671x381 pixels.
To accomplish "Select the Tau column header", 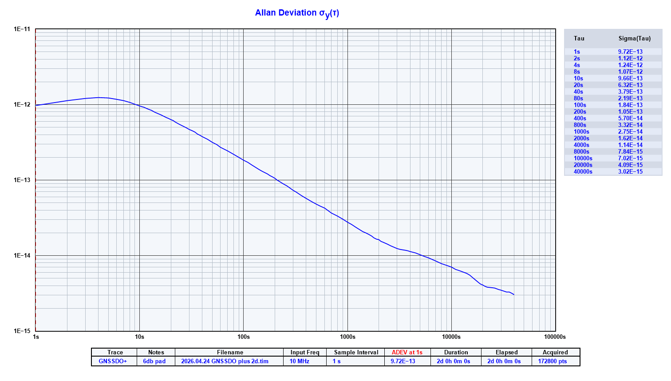I will point(579,38).
